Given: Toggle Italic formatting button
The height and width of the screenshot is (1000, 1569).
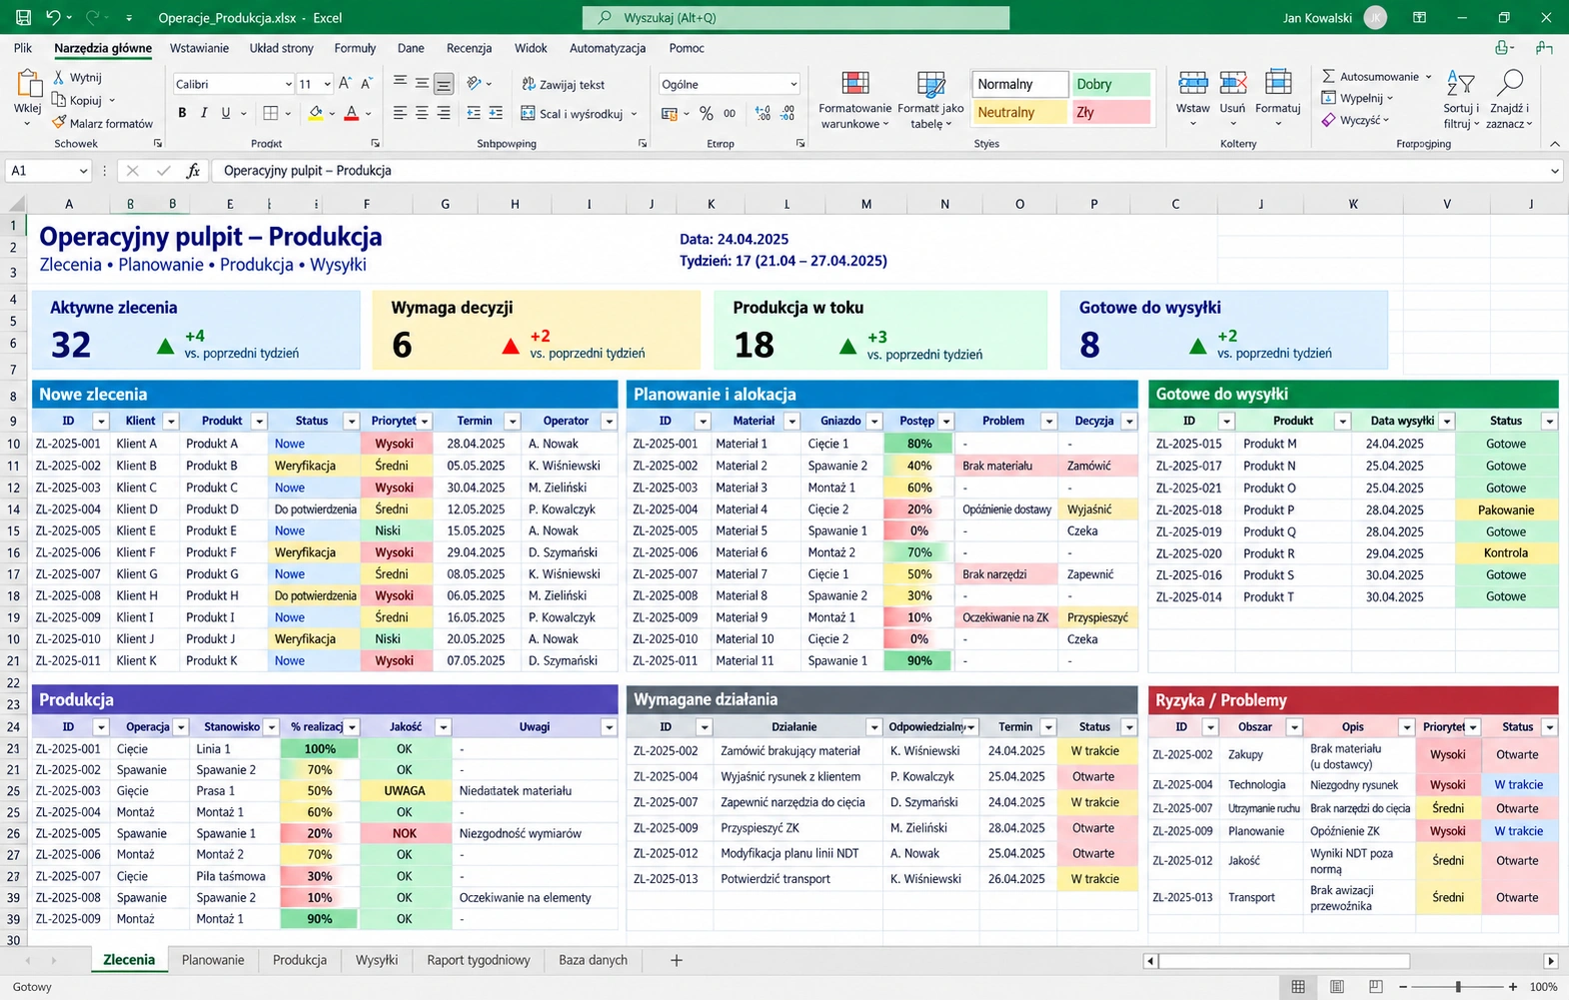Looking at the screenshot, I should 204,113.
